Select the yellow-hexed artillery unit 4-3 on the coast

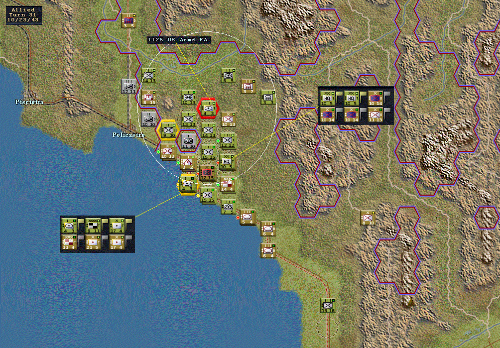pyautogui.click(x=187, y=184)
